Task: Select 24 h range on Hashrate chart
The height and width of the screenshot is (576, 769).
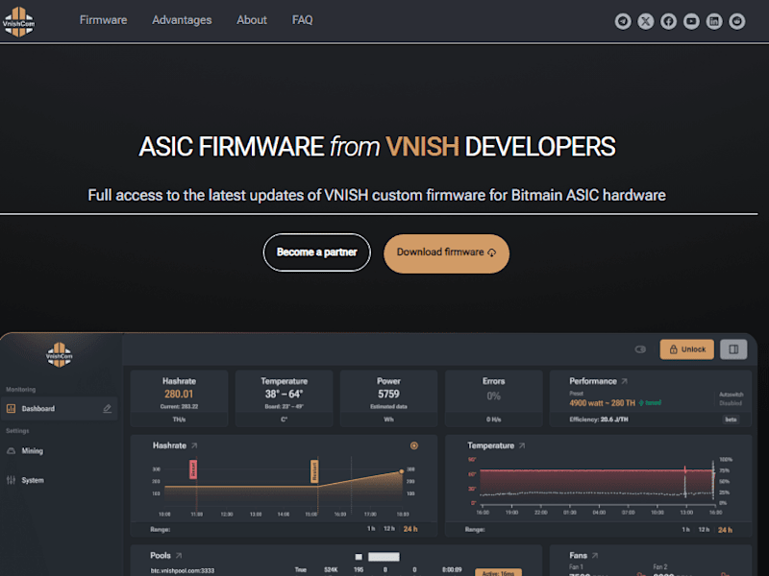Action: [410, 529]
